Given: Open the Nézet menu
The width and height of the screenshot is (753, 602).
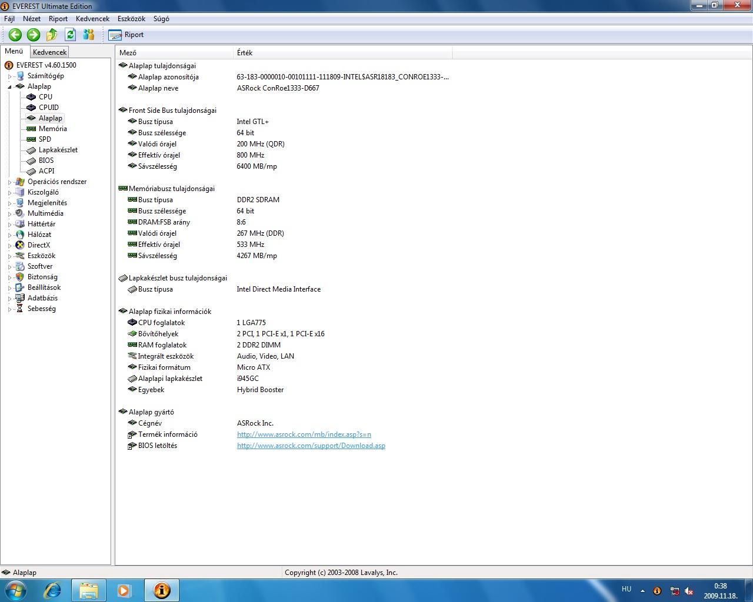Looking at the screenshot, I should (x=32, y=19).
